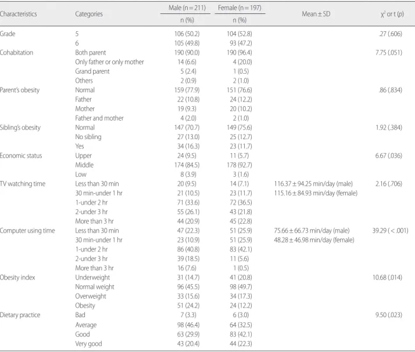Select the 'Cohabitation' row label
The image size is (415, 352).
[16, 53]
